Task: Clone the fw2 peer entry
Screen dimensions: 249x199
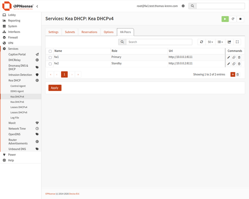Action: pos(234,64)
